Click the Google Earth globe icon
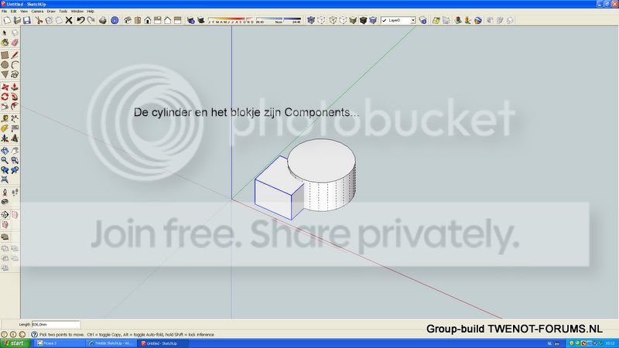The image size is (619, 348). pyautogui.click(x=478, y=20)
